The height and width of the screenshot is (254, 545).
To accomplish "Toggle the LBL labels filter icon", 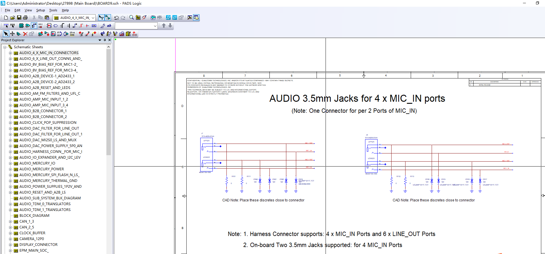I will (x=94, y=26).
